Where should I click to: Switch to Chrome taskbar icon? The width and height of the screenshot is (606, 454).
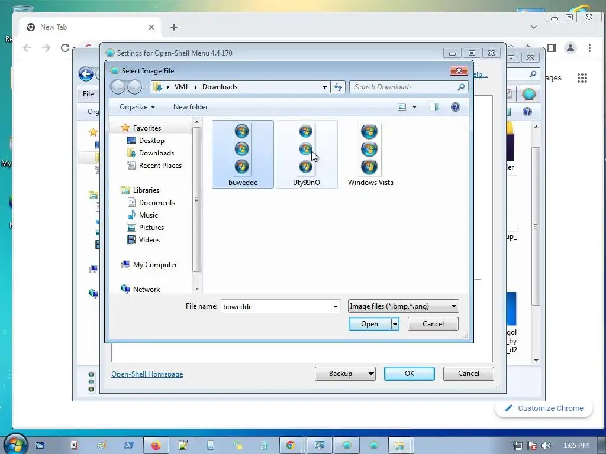[x=290, y=446]
